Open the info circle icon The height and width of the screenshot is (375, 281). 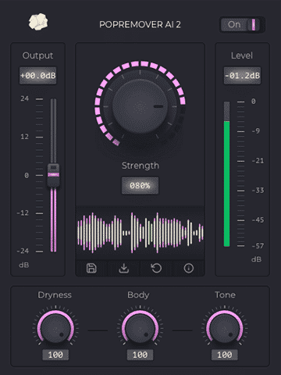click(189, 268)
